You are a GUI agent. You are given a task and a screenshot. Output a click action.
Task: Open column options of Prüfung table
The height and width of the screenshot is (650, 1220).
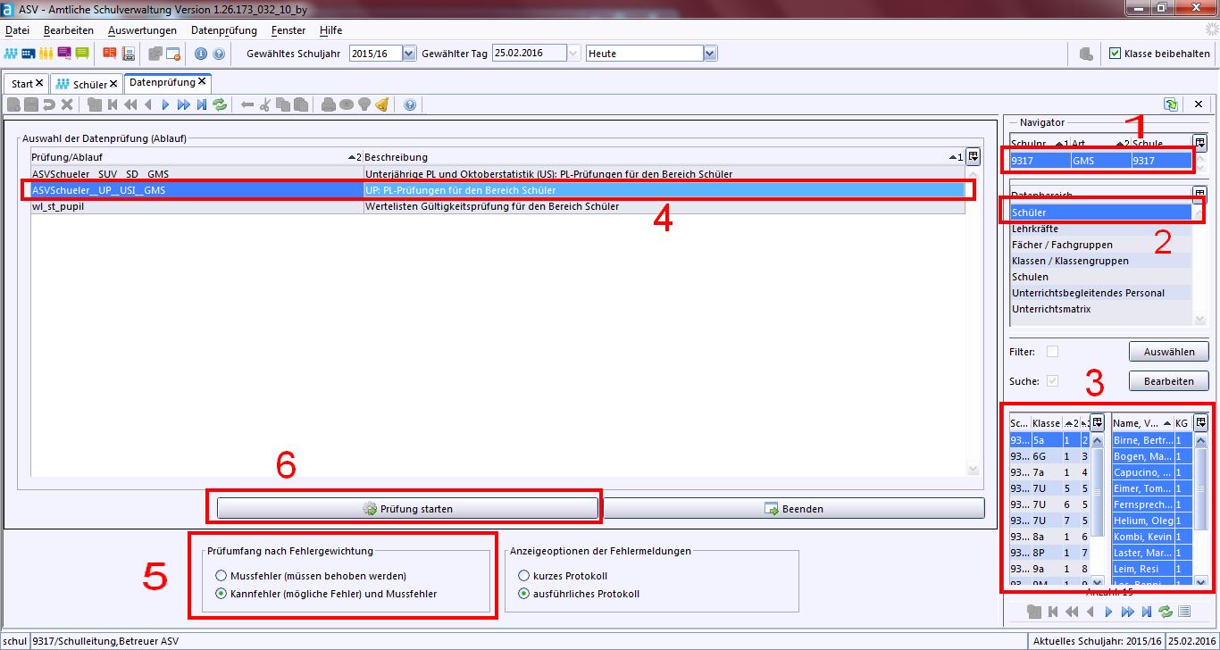tap(973, 156)
